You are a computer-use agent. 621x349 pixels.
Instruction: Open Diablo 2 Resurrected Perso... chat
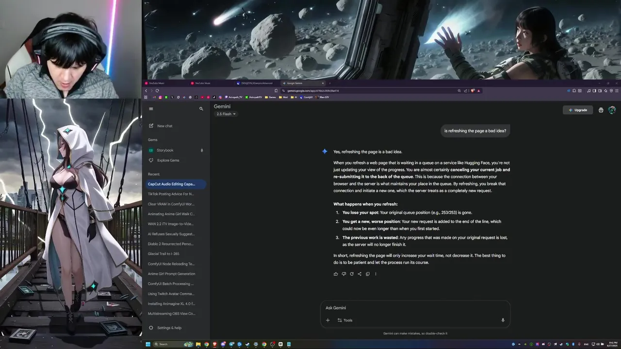(171, 244)
